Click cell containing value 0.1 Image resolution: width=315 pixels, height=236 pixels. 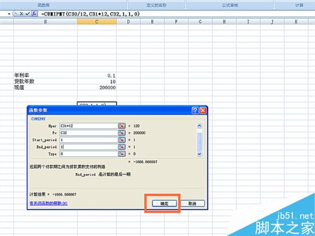coord(96,76)
